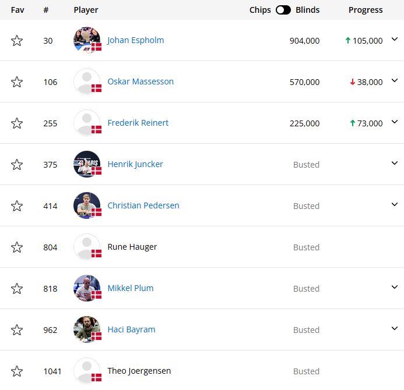
Task: Expand Johan Espholm's row details chevron
Action: point(395,40)
